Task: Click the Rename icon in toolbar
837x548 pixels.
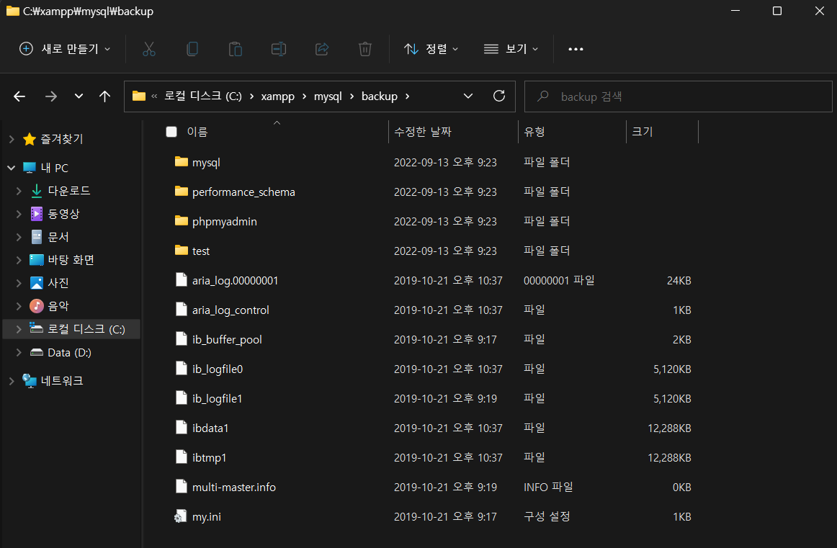Action: click(x=279, y=49)
